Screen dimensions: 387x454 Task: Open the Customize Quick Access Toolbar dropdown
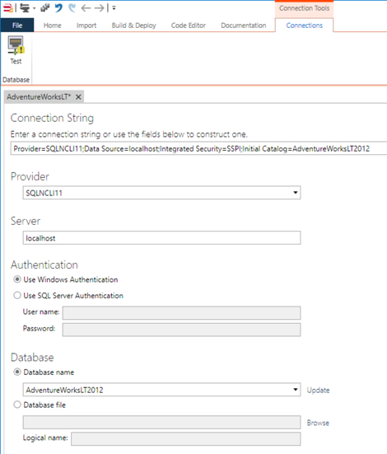coord(114,8)
